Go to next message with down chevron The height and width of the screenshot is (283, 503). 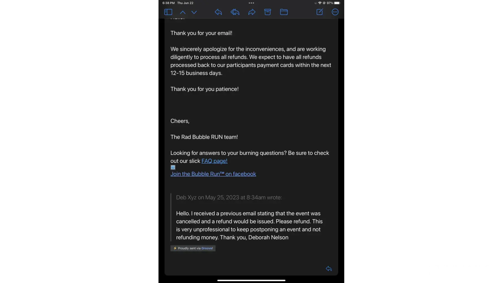(x=194, y=12)
